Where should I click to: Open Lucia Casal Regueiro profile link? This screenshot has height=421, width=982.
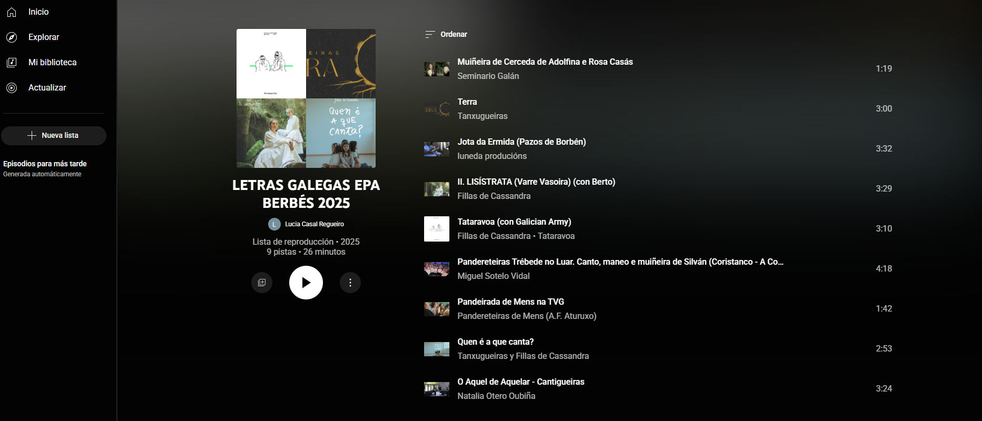click(315, 224)
